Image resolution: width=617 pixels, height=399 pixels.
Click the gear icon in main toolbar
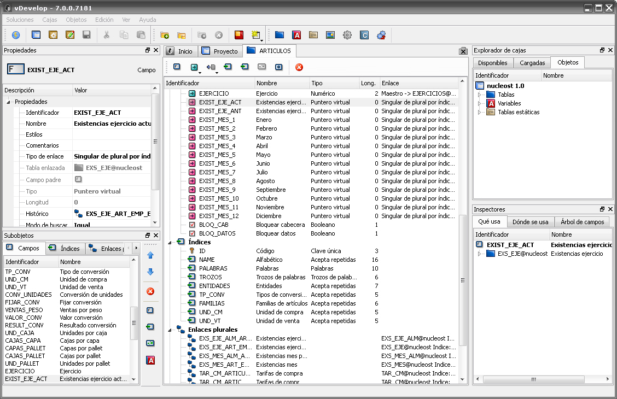point(347,35)
